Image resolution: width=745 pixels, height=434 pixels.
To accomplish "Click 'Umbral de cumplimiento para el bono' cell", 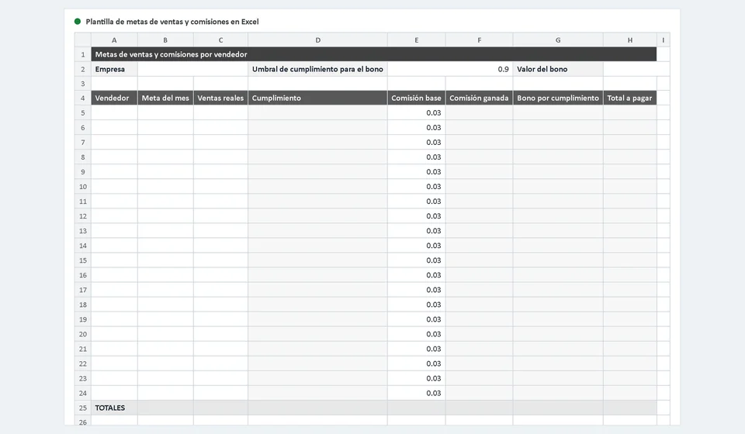I will (317, 69).
